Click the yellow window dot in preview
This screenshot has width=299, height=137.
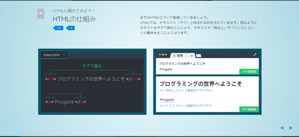click(x=163, y=55)
